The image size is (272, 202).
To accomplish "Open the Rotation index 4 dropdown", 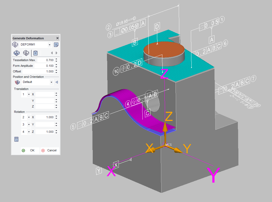I will pos(29,132).
